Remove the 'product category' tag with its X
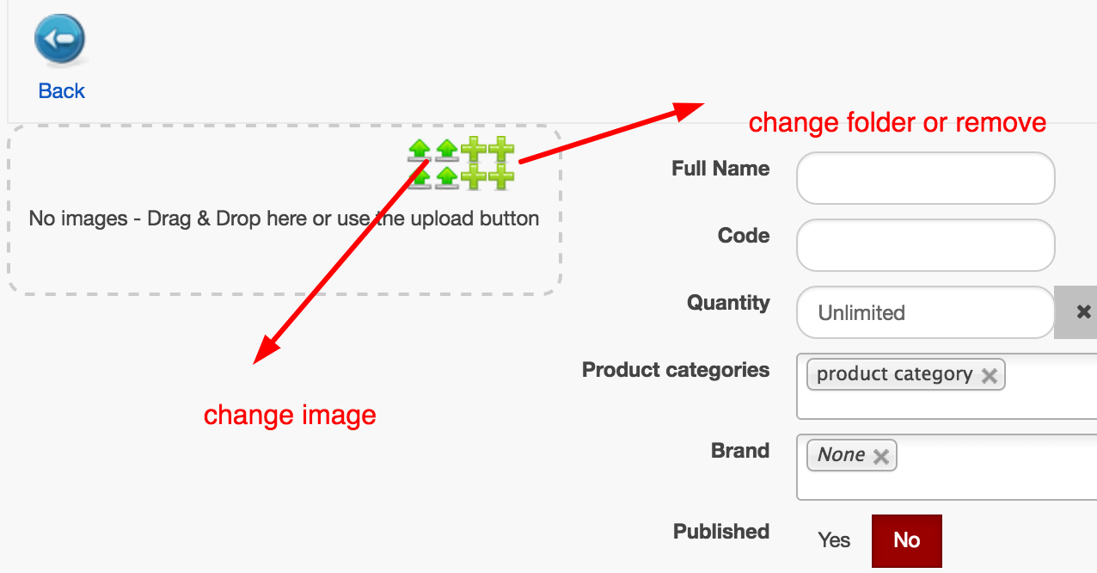This screenshot has width=1097, height=573. (x=990, y=375)
